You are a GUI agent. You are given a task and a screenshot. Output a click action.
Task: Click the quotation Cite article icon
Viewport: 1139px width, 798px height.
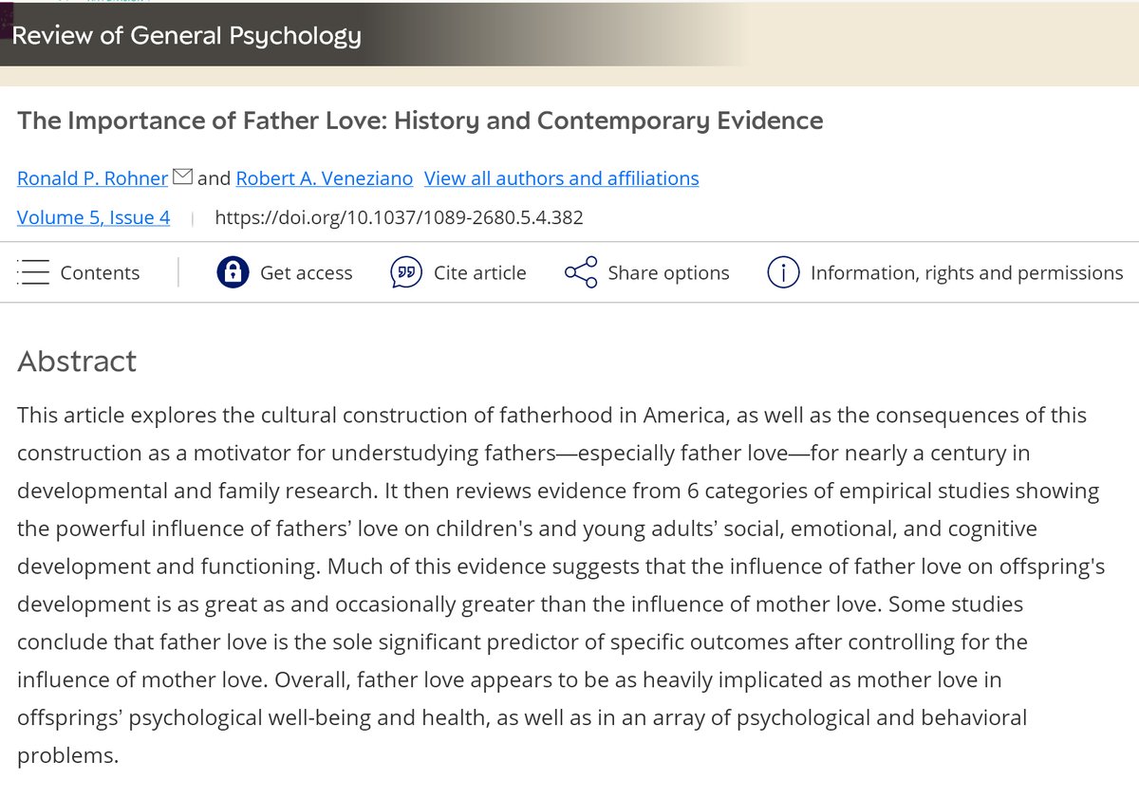point(405,272)
